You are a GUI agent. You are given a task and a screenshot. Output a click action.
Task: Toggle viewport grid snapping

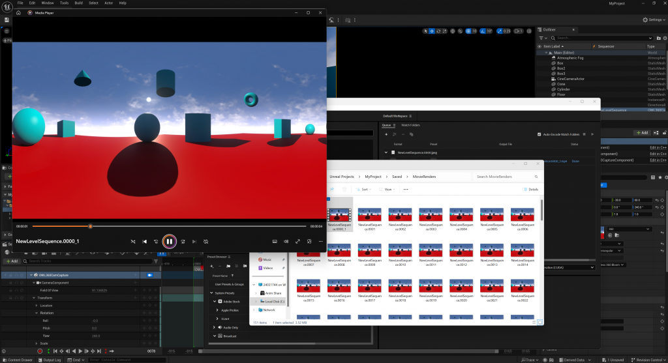click(468, 31)
